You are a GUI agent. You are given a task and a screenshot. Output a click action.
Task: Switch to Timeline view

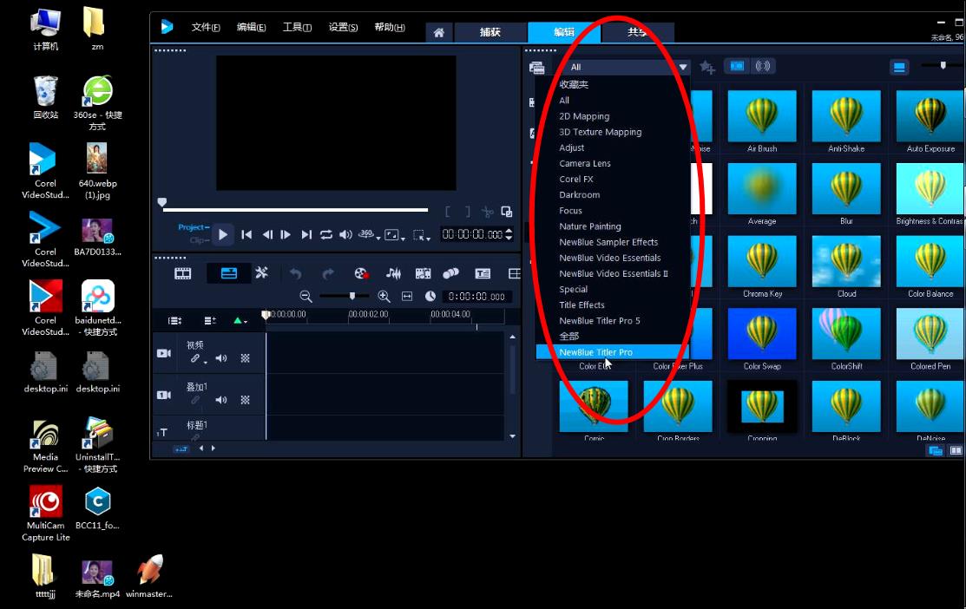point(228,273)
